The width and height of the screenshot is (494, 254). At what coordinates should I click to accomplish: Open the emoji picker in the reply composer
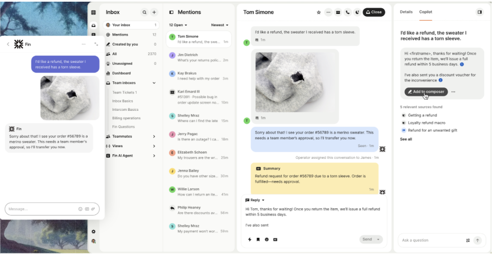click(x=267, y=240)
